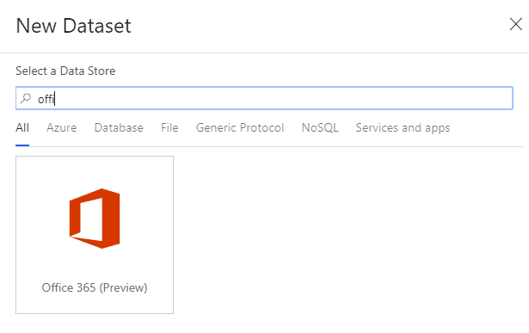Click the Office 365 (Preview) label
The width and height of the screenshot is (529, 333).
(x=95, y=287)
